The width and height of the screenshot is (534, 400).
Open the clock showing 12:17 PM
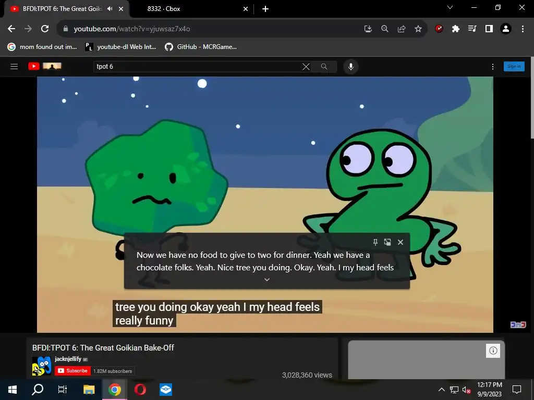[x=490, y=390]
